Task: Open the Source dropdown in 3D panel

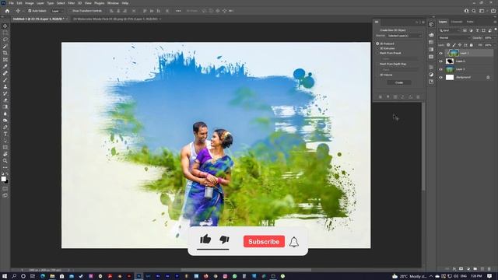Action: click(x=405, y=36)
